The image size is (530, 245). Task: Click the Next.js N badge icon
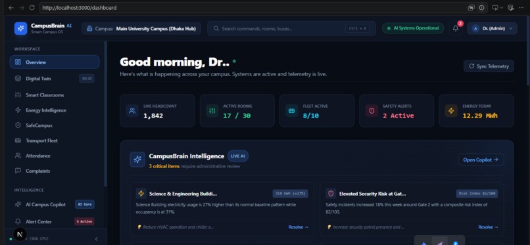(20, 234)
